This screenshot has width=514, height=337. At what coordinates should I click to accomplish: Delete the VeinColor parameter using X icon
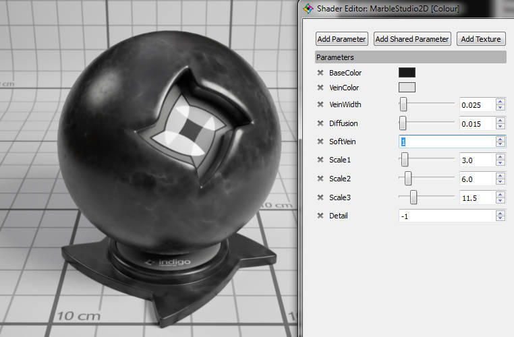[320, 88]
